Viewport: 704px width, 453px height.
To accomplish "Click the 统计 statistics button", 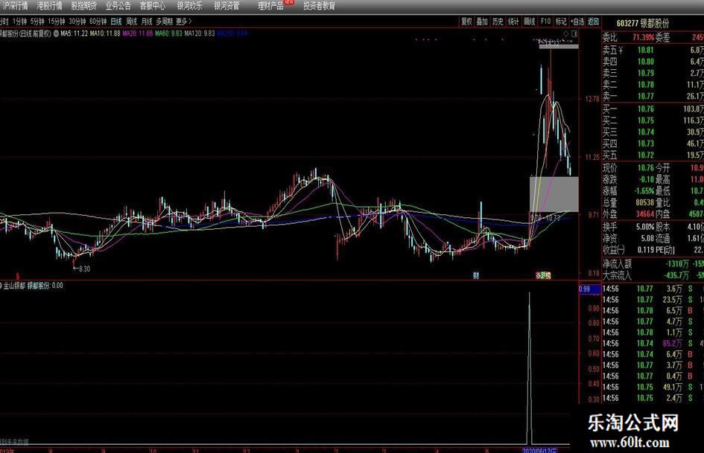I will point(513,21).
